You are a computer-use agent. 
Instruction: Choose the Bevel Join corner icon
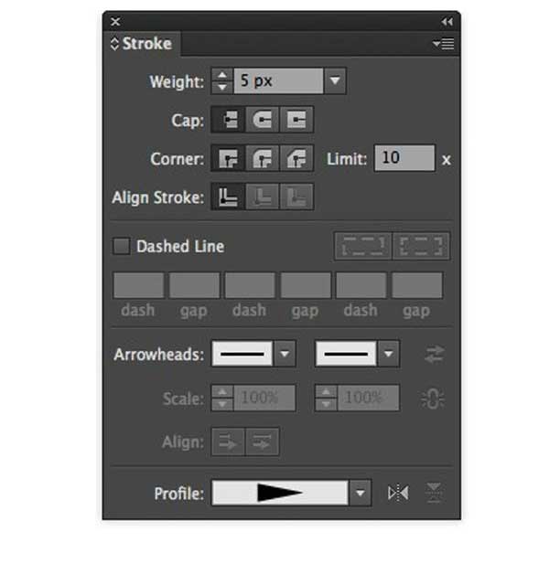[x=296, y=159]
